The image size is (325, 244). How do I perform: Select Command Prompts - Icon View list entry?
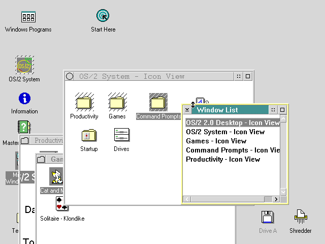coord(233,150)
